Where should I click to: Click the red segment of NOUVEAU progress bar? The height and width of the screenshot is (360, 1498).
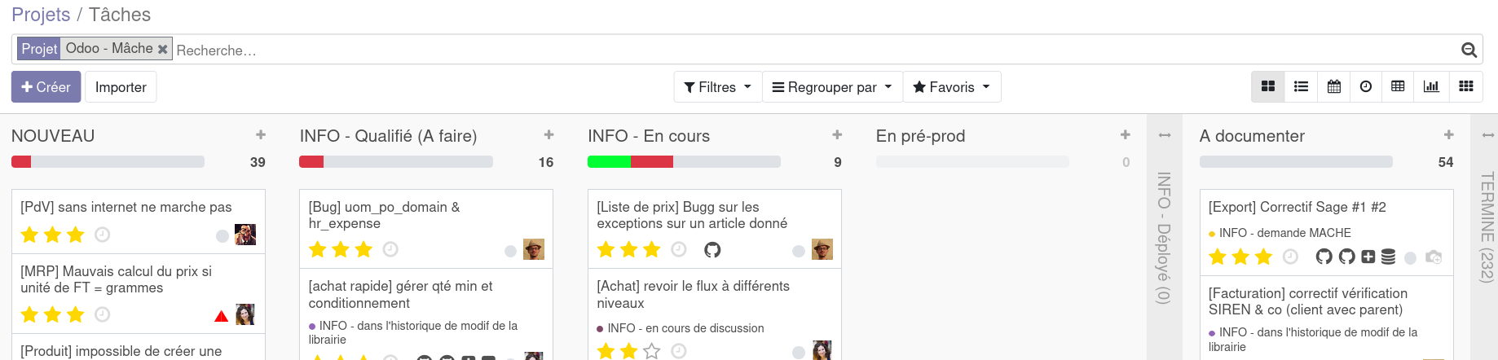tap(21, 162)
